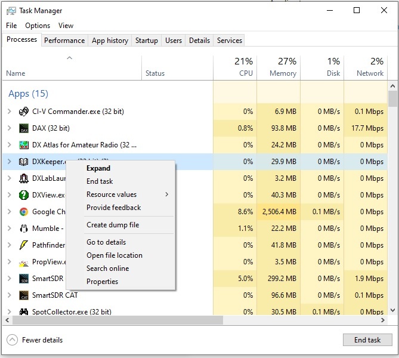Image resolution: width=399 pixels, height=358 pixels.
Task: Sort processes by Memory column header
Action: tap(279, 68)
